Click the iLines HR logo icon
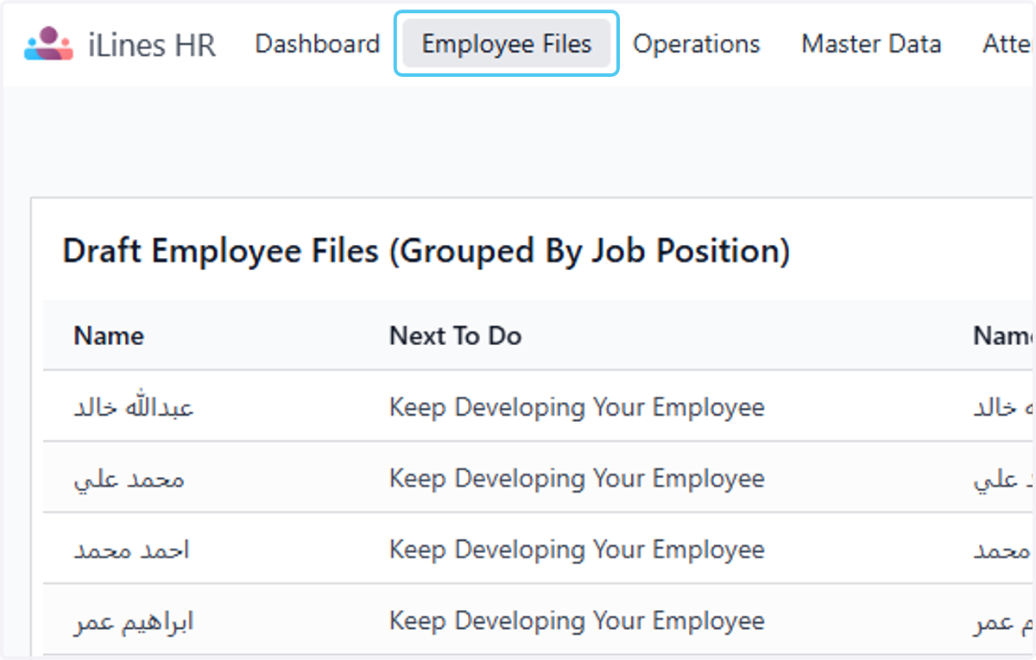The width and height of the screenshot is (1036, 660). (x=48, y=44)
